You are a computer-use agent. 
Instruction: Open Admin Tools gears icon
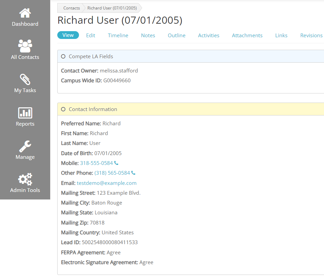pyautogui.click(x=25, y=179)
